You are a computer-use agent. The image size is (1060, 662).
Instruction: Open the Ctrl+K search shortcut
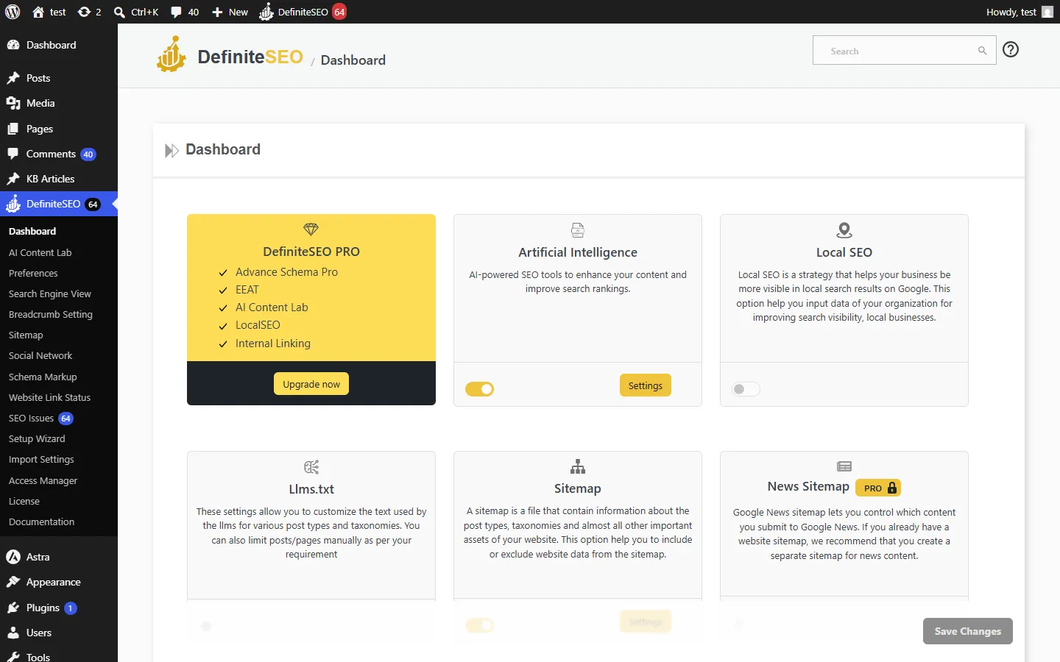click(136, 12)
